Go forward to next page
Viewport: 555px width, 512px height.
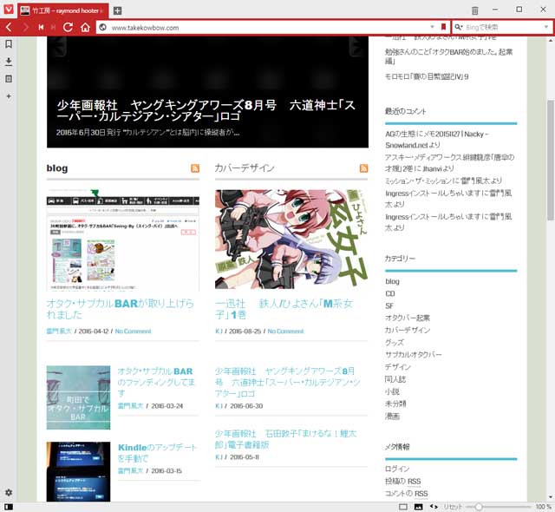[25, 27]
